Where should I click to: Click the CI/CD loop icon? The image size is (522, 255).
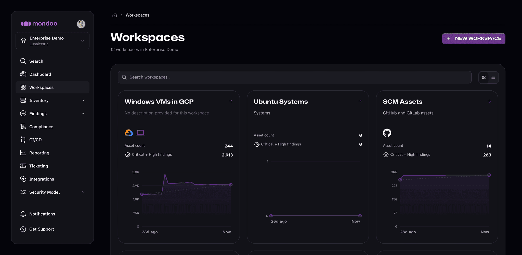[x=23, y=139]
